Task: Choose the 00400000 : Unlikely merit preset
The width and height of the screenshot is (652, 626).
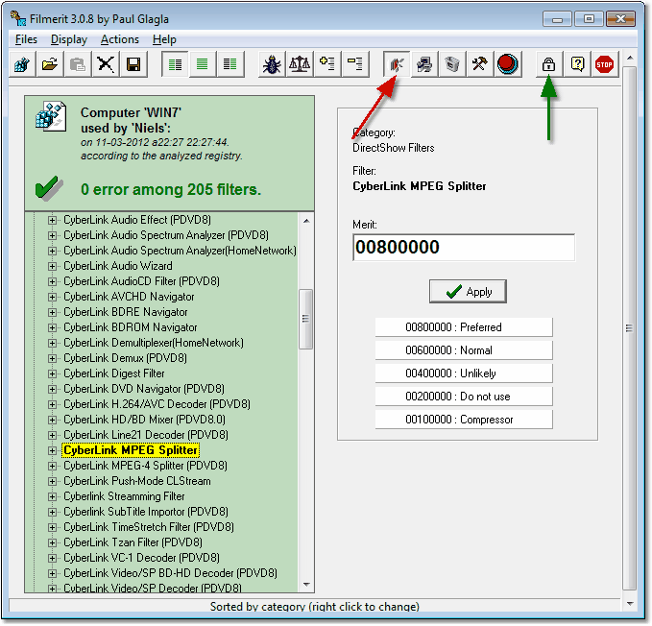Action: pos(464,373)
